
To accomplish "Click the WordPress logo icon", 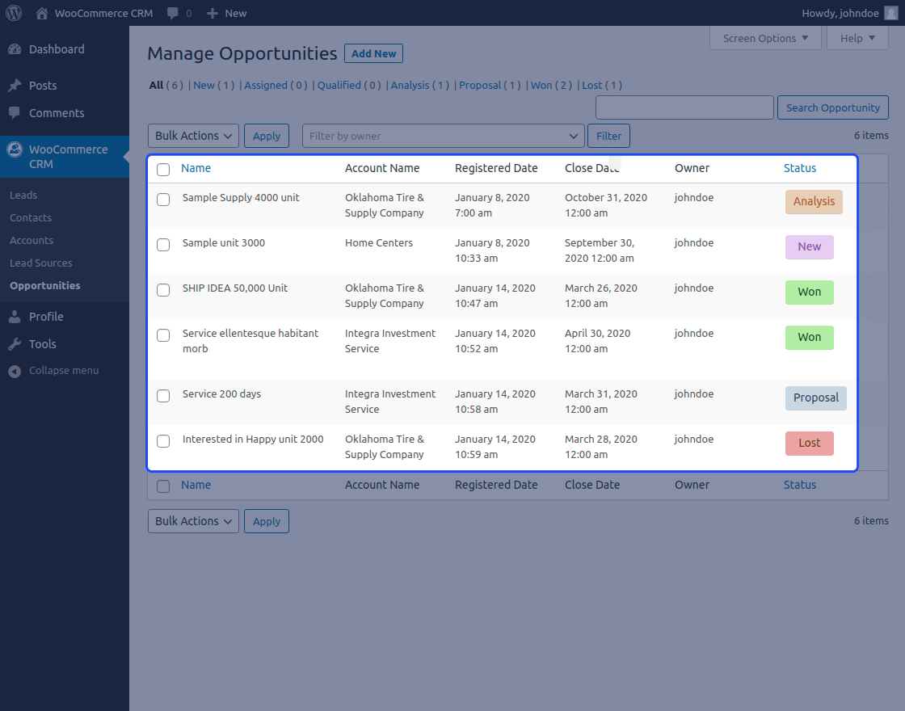I will click(14, 13).
